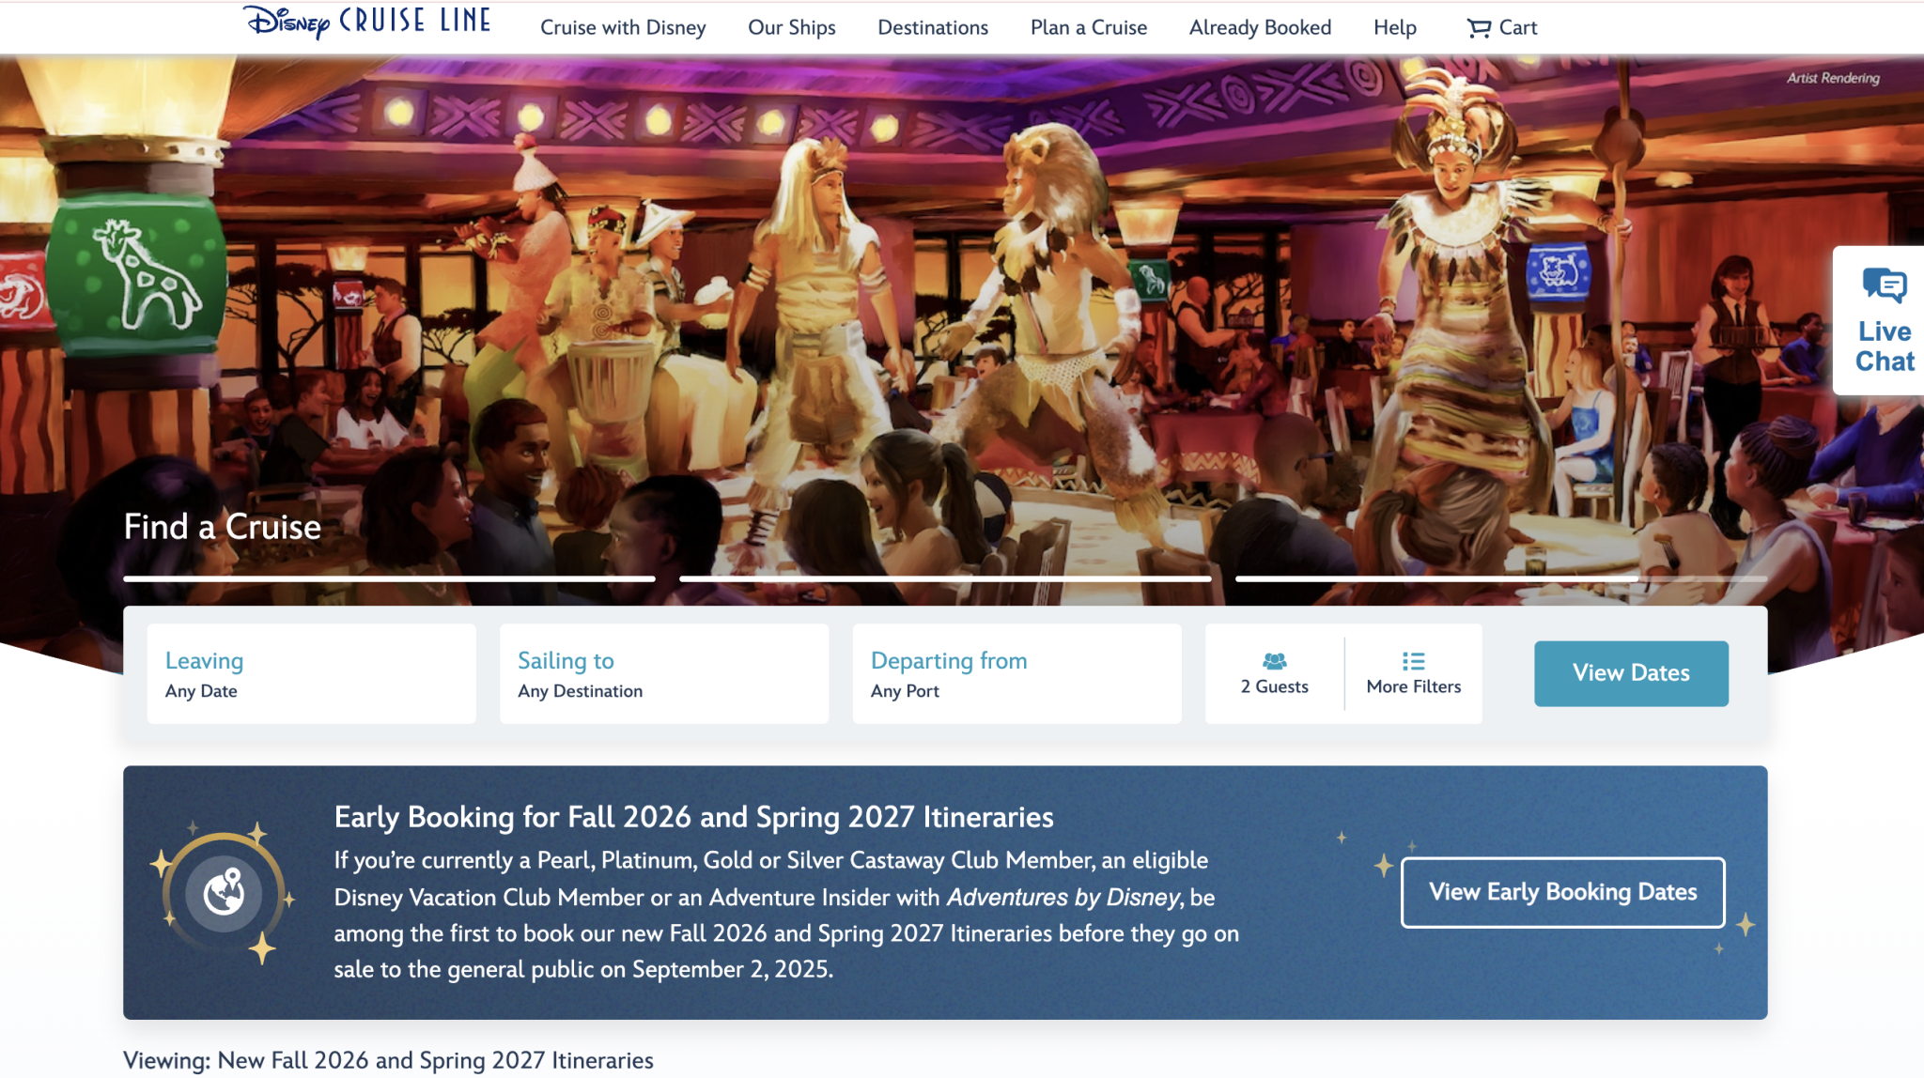This screenshot has height=1078, width=1924.
Task: Click the 2 Guests people icon
Action: click(1275, 661)
